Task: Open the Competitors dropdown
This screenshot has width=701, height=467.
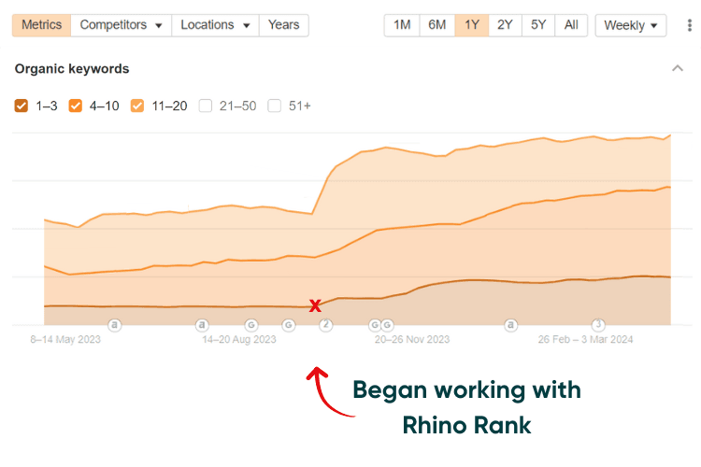Action: 121,25
